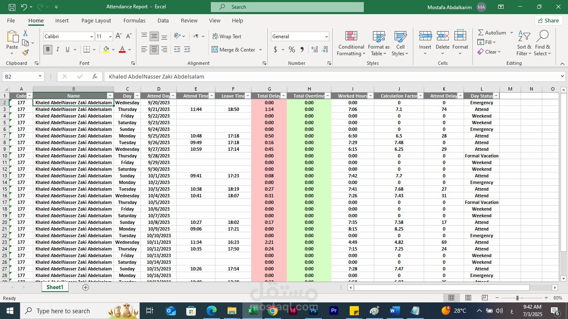Image resolution: width=568 pixels, height=319 pixels.
Task: Open the Clear options
Action: click(x=489, y=52)
